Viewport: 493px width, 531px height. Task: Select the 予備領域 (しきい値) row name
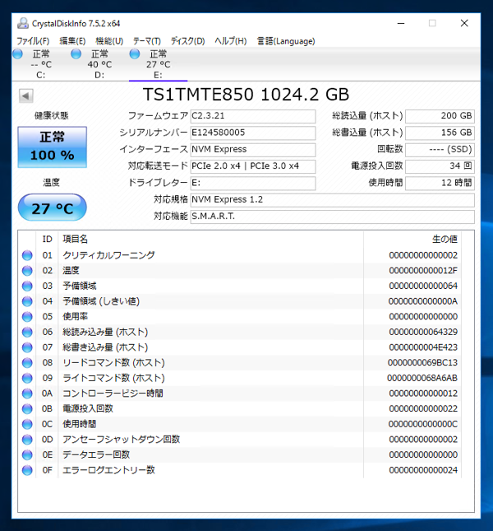point(101,301)
